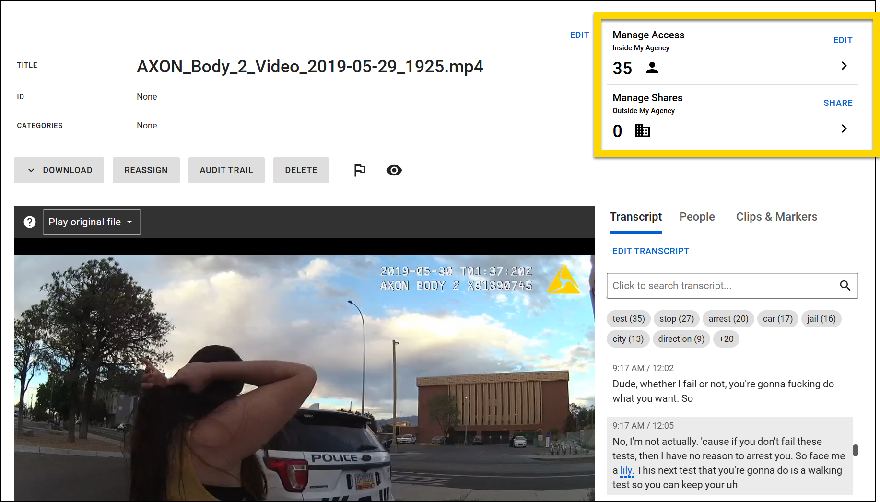Switch to the People tab

(697, 217)
